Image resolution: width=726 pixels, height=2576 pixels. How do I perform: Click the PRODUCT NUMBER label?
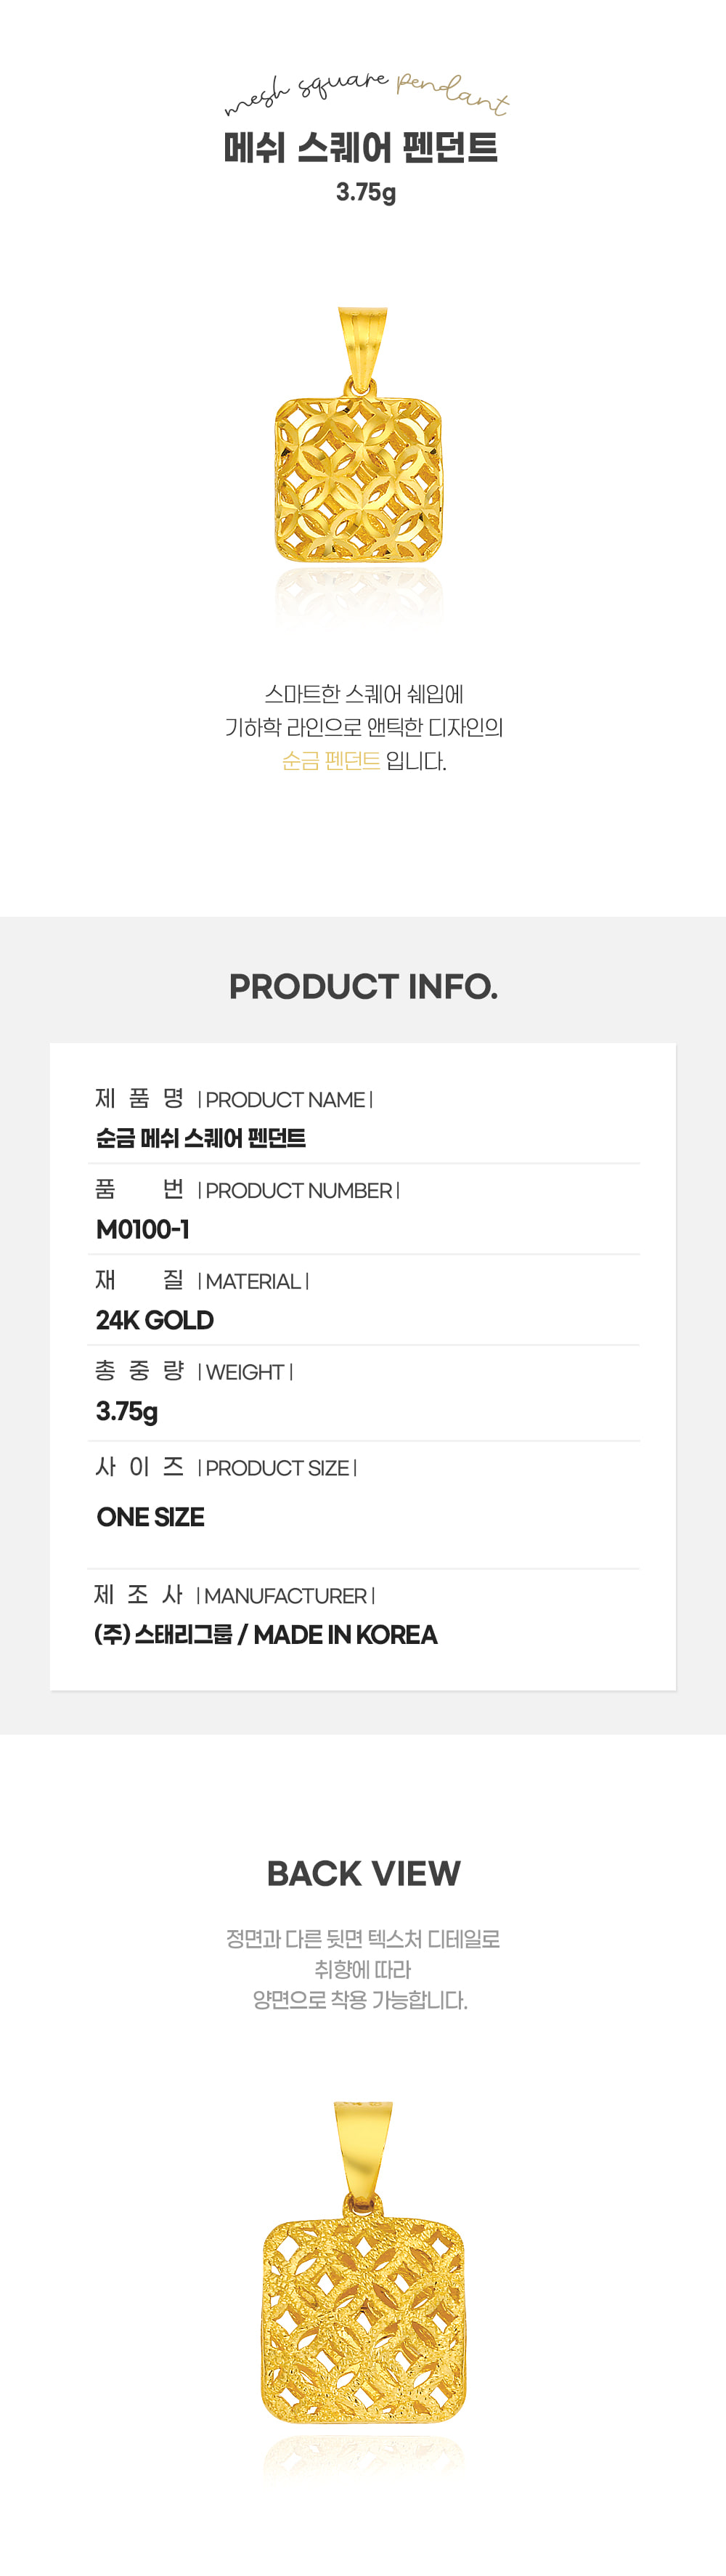click(298, 1191)
